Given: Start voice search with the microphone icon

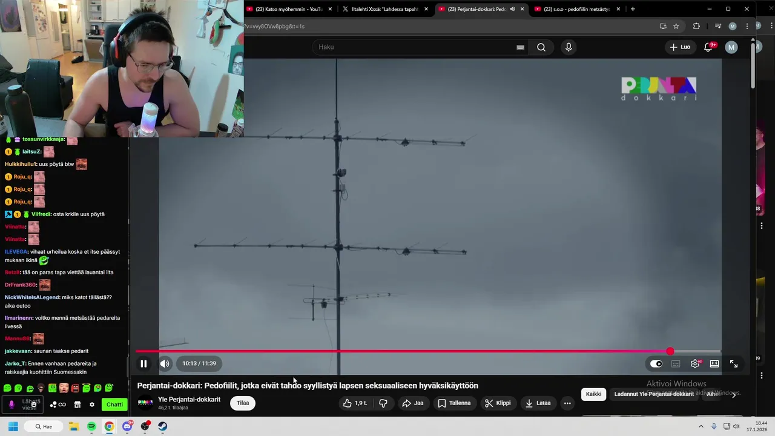Looking at the screenshot, I should [568, 47].
